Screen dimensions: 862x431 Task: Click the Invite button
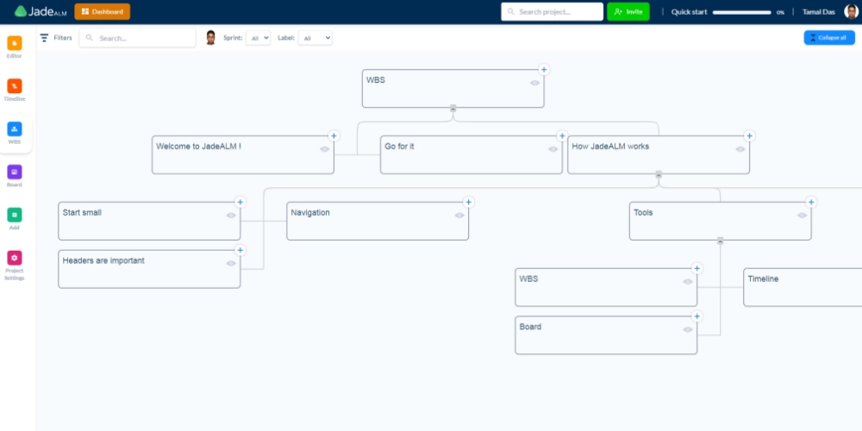(628, 11)
